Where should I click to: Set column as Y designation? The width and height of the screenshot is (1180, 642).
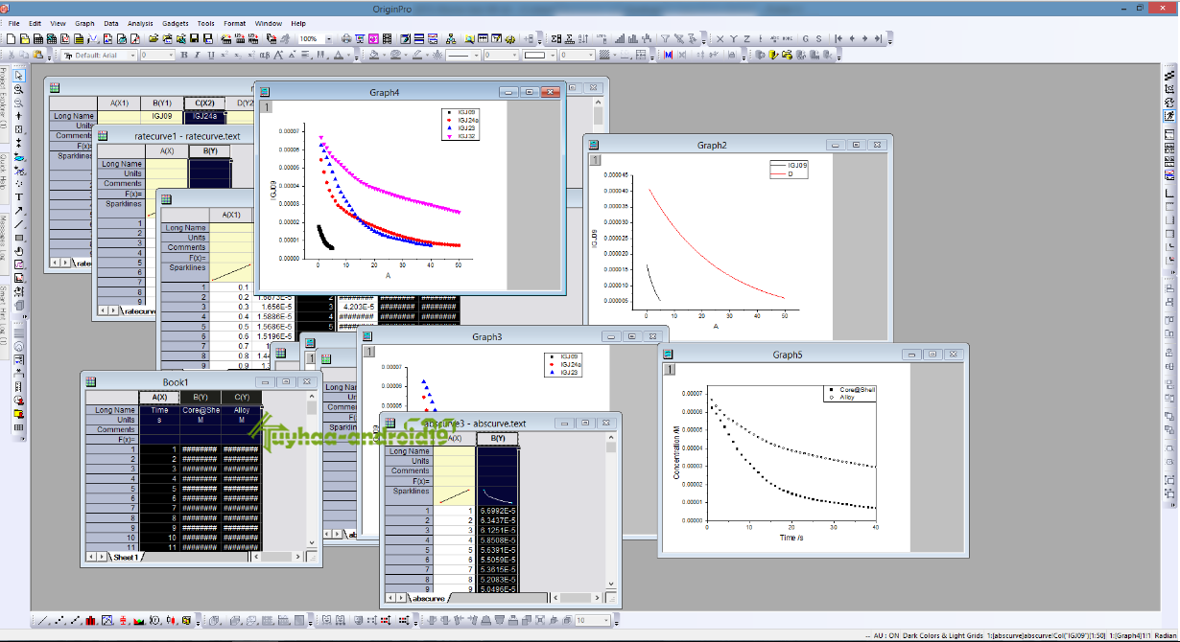click(x=733, y=38)
